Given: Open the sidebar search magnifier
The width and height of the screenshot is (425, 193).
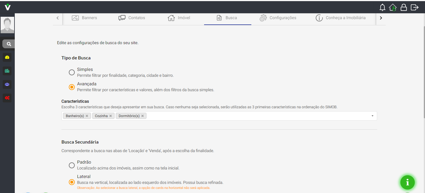Looking at the screenshot, I should tap(9, 44).
